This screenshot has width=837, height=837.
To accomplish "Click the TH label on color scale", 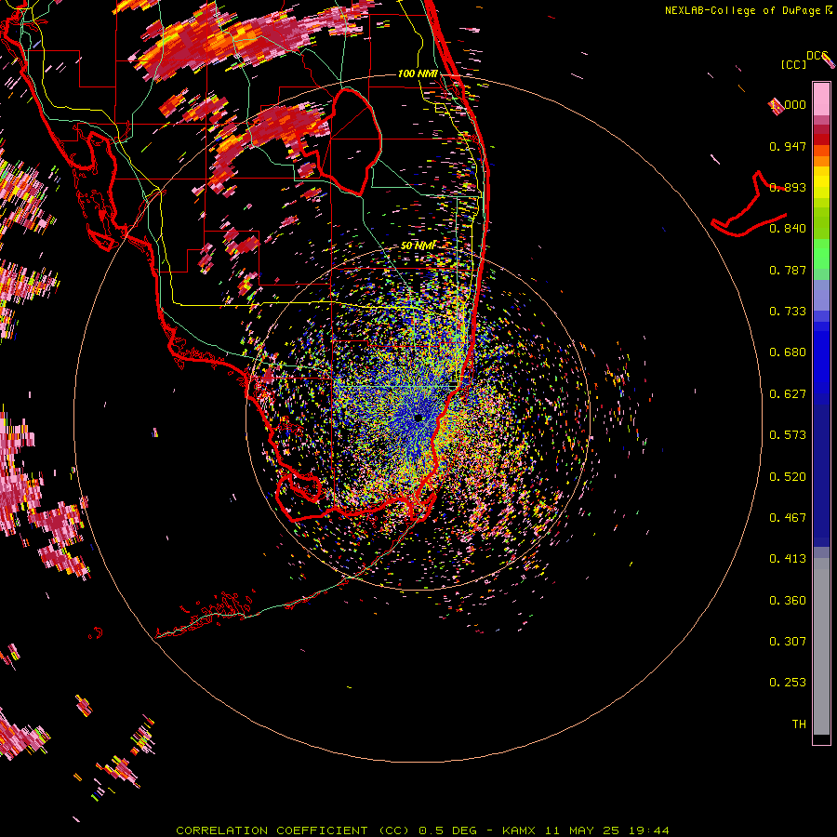I will tap(799, 724).
